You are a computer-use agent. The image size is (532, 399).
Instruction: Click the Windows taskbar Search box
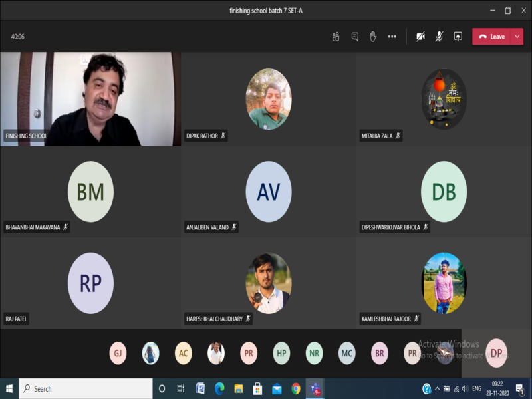click(x=86, y=388)
